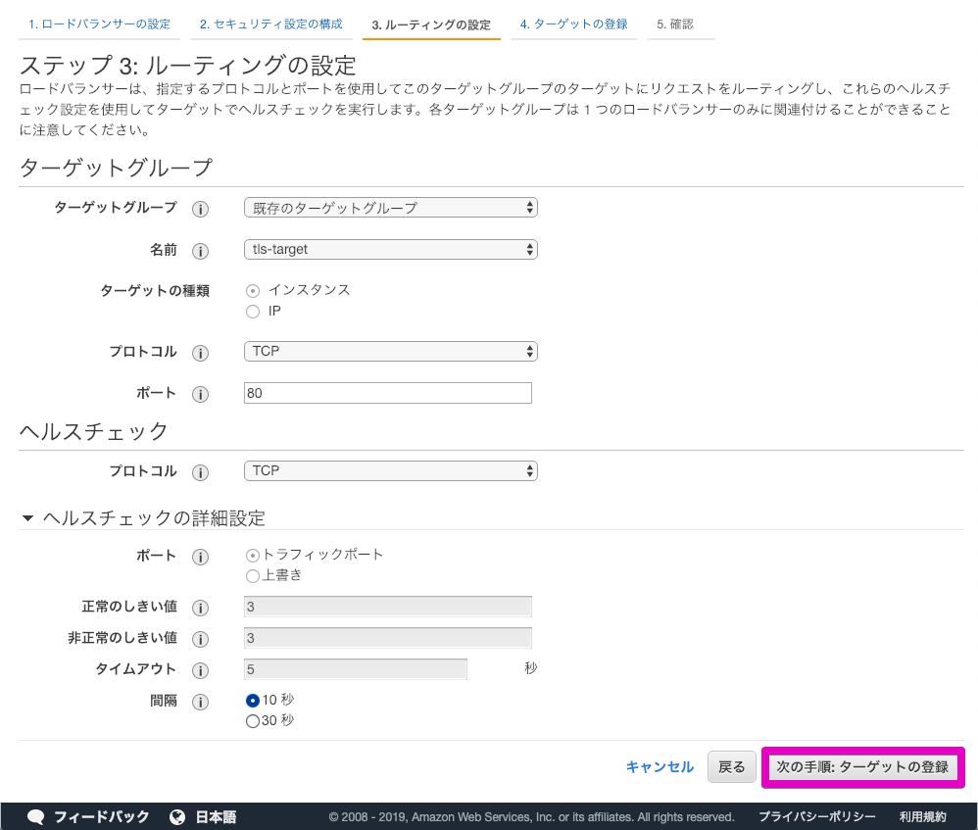The width and height of the screenshot is (978, 830).
Task: Open the 間隔 info tooltip icon
Action: coord(201,701)
